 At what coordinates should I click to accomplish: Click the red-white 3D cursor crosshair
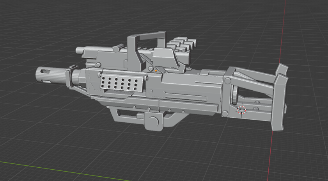(241, 110)
